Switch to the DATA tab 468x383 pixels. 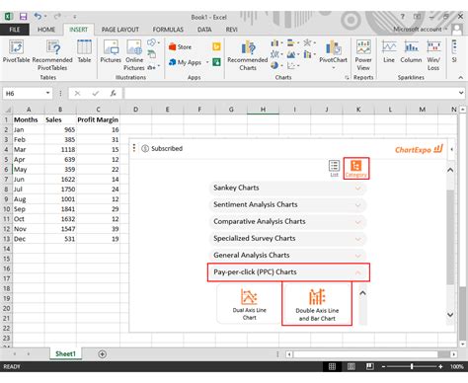(204, 30)
